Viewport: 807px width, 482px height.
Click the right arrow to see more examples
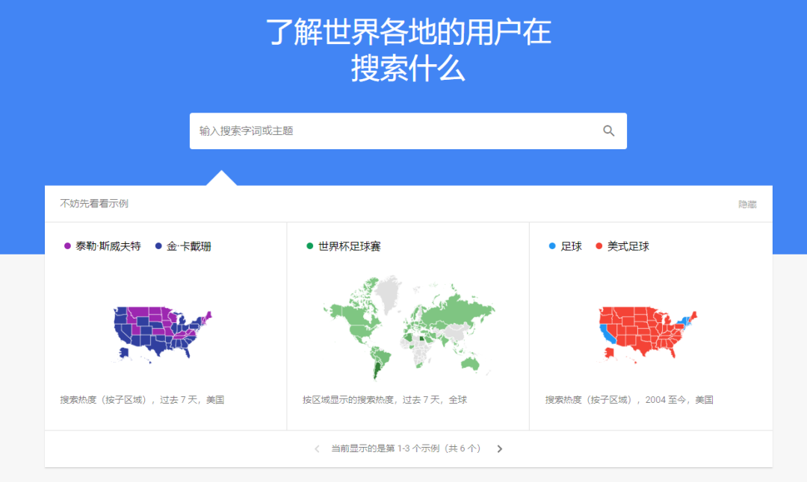[499, 448]
